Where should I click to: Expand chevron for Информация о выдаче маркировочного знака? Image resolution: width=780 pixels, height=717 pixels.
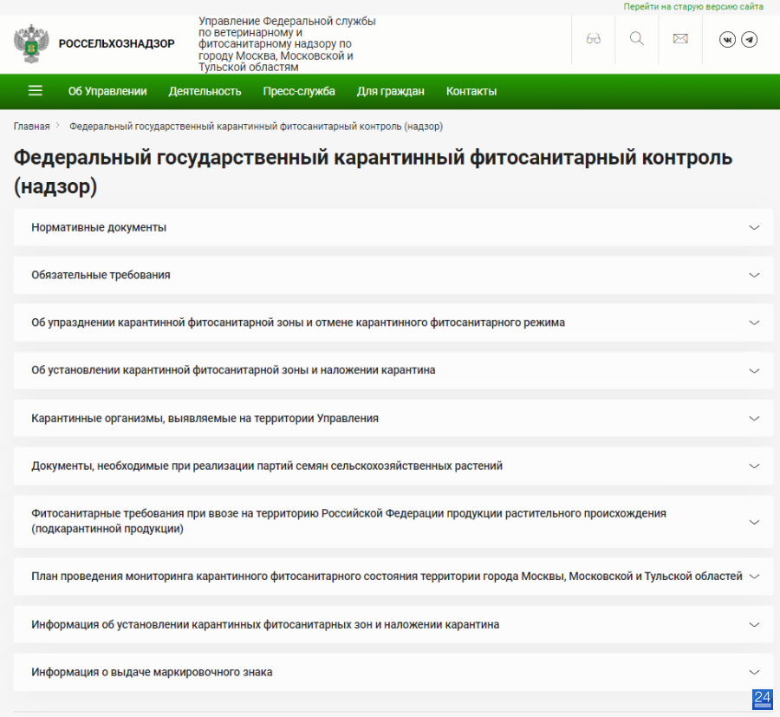point(754,672)
